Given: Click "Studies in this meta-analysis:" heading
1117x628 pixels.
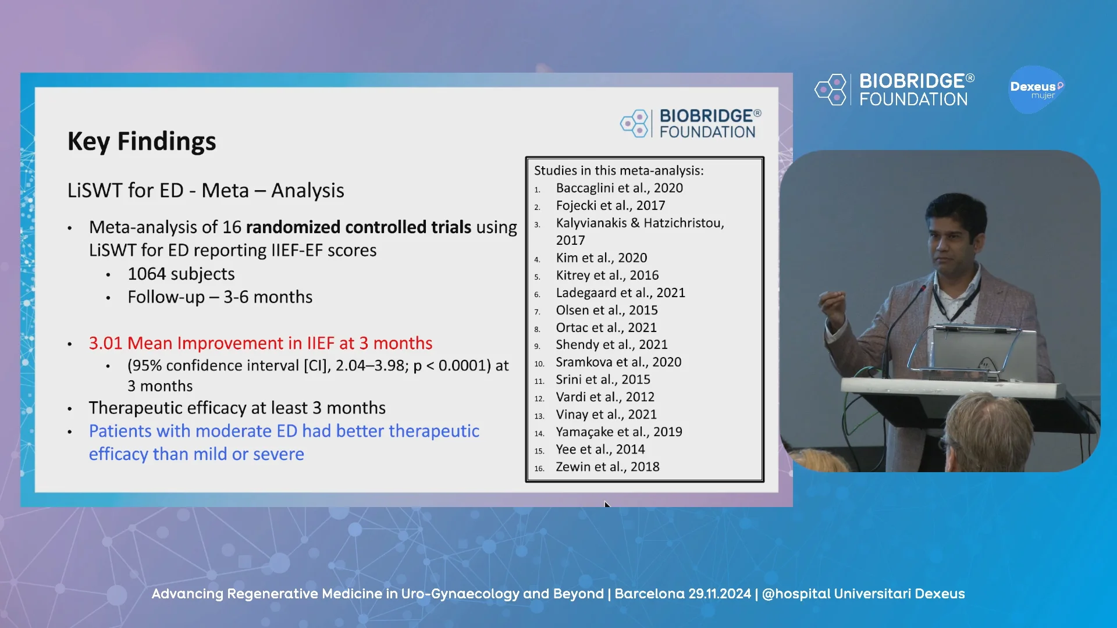Looking at the screenshot, I should point(618,170).
